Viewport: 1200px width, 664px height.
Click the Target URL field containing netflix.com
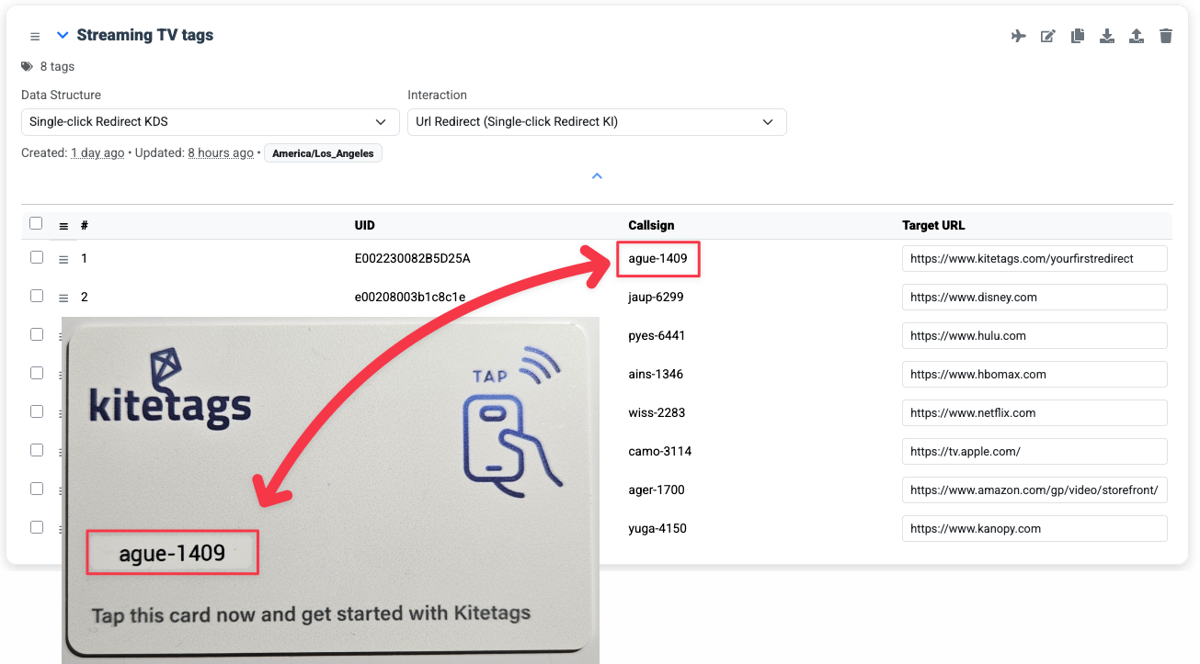[x=1034, y=413]
